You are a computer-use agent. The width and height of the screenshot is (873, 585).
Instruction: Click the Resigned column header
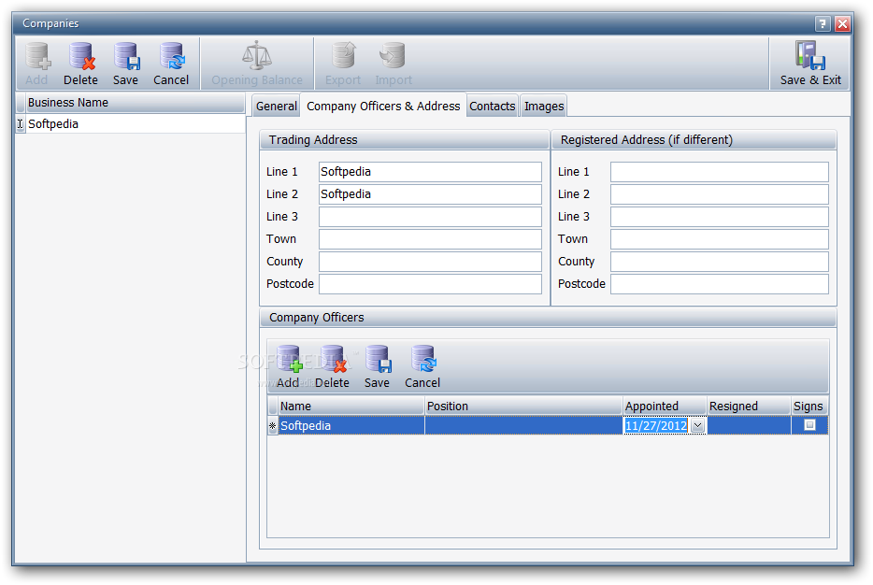click(x=749, y=406)
